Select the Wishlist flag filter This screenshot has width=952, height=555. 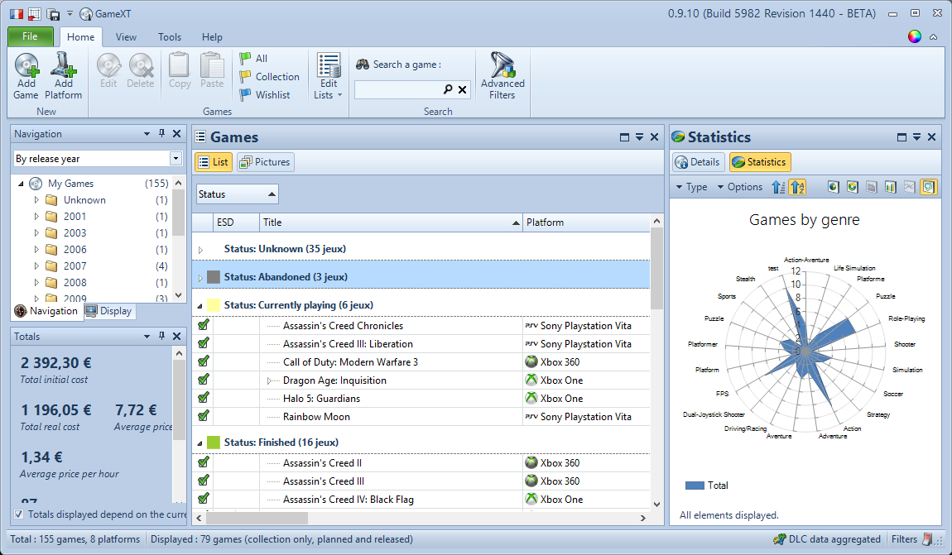(265, 95)
